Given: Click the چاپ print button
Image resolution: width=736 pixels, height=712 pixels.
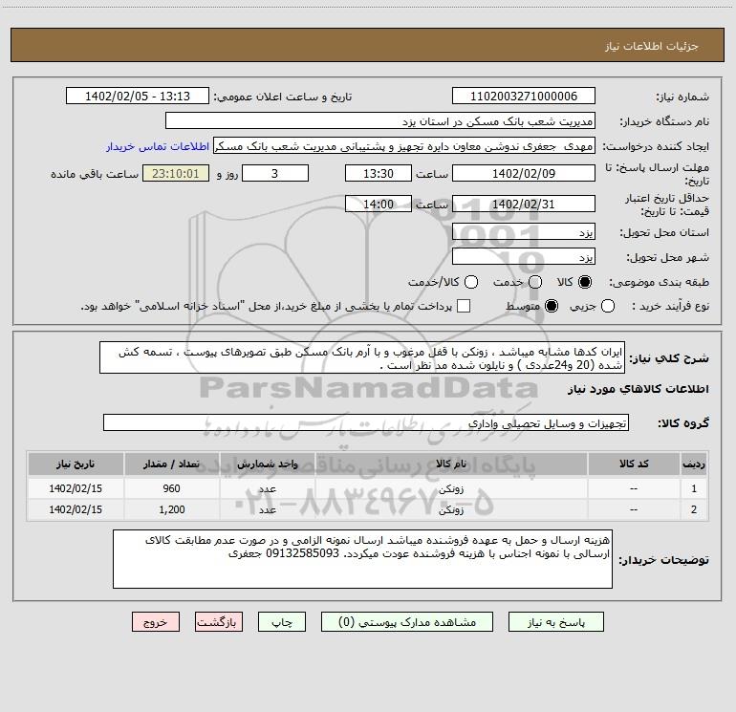Looking at the screenshot, I should (x=282, y=622).
